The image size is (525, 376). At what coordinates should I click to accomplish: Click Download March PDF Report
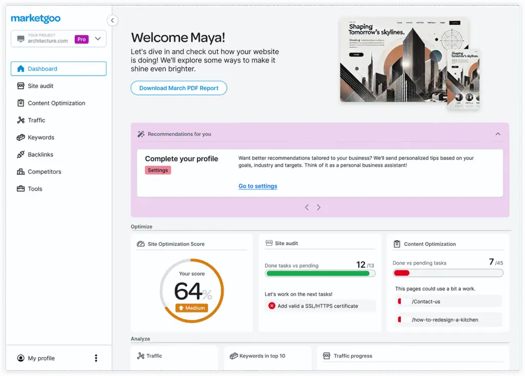pyautogui.click(x=178, y=88)
